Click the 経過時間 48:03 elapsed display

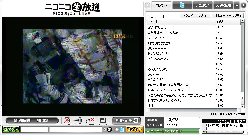tap(32, 120)
